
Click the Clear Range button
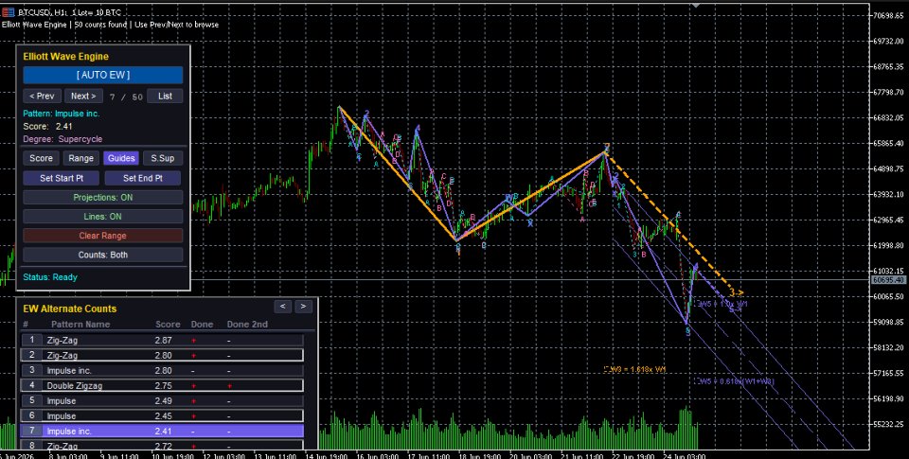[x=102, y=236]
